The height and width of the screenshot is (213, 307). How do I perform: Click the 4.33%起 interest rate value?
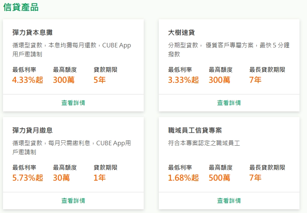coord(28,80)
